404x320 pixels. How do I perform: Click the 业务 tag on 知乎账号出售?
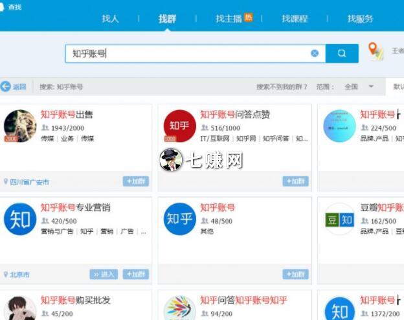click(67, 139)
